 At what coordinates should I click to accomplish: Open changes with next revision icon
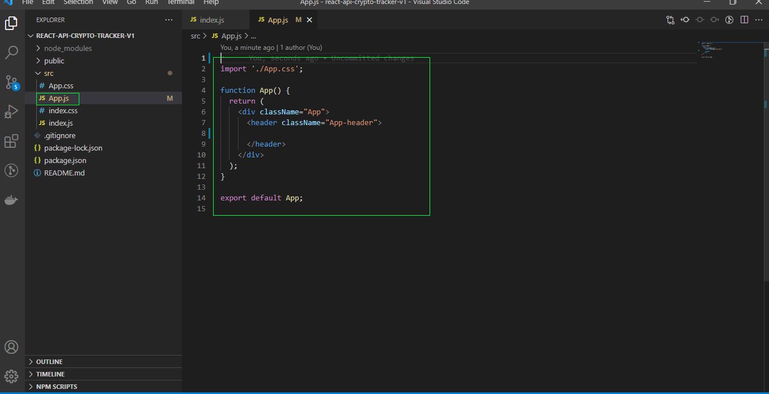coord(715,20)
